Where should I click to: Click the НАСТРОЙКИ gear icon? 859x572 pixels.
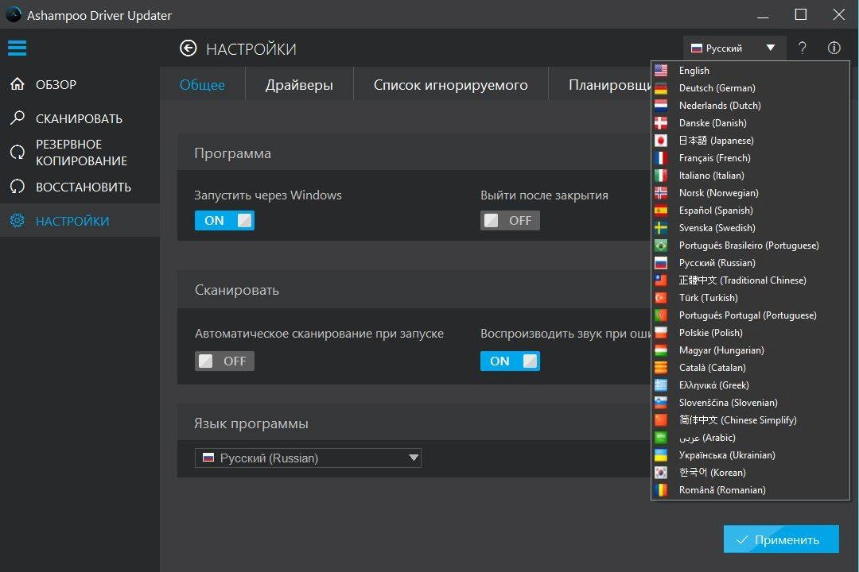(x=17, y=221)
